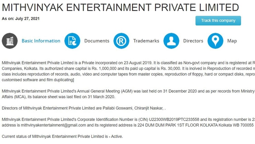
Task: Open the Map location pin icon
Action: (x=215, y=41)
